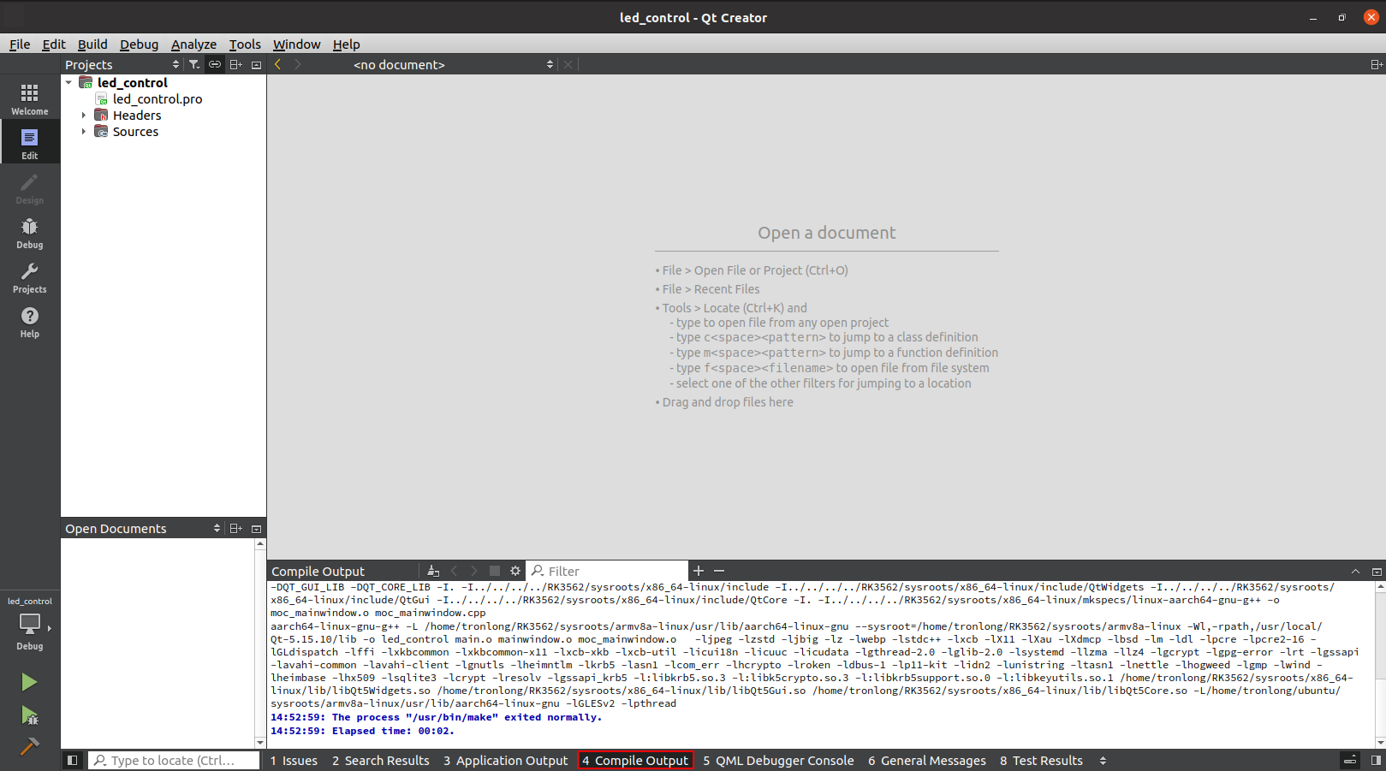Zoom out Compile Output text
The image size is (1386, 771).
click(x=719, y=571)
